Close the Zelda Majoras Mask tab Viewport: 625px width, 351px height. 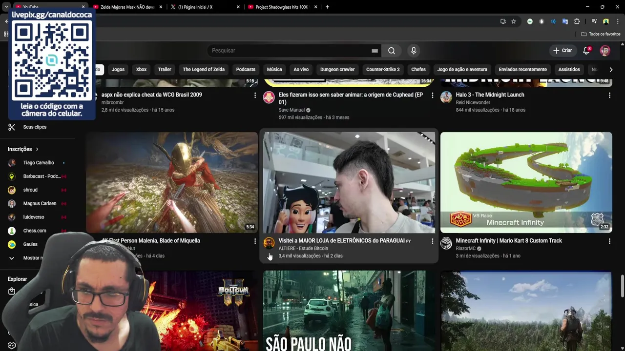160,7
